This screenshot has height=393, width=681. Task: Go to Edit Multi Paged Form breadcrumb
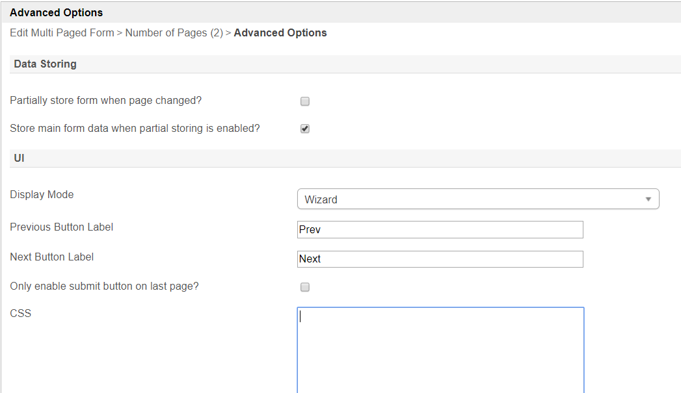tap(62, 32)
